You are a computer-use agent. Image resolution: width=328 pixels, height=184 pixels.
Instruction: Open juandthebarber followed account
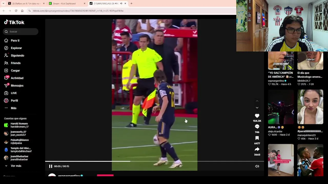(16, 158)
